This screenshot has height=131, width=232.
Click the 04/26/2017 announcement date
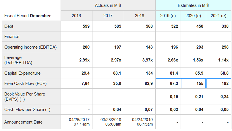coord(79,122)
